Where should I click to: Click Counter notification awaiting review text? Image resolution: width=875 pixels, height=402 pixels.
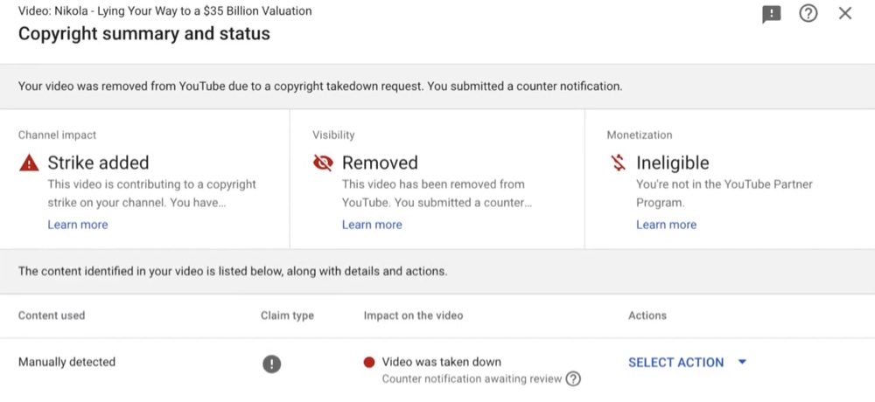(472, 379)
